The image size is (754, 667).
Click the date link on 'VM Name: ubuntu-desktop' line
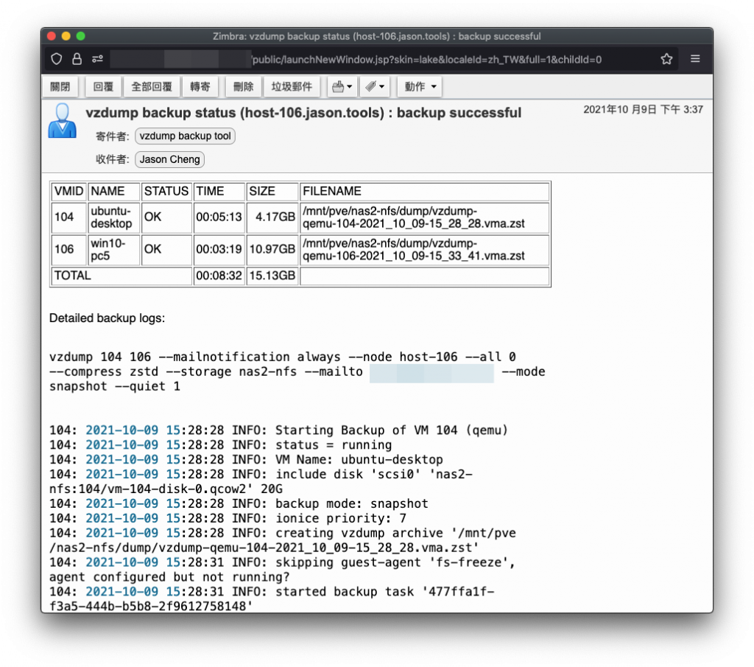click(133, 460)
